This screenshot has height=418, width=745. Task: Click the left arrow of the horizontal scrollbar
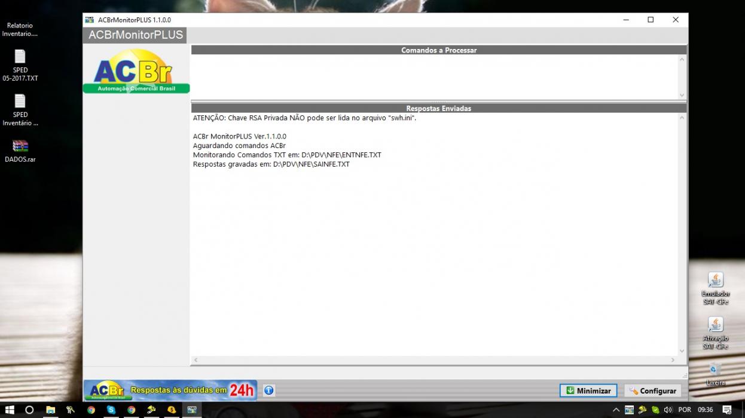(196, 360)
